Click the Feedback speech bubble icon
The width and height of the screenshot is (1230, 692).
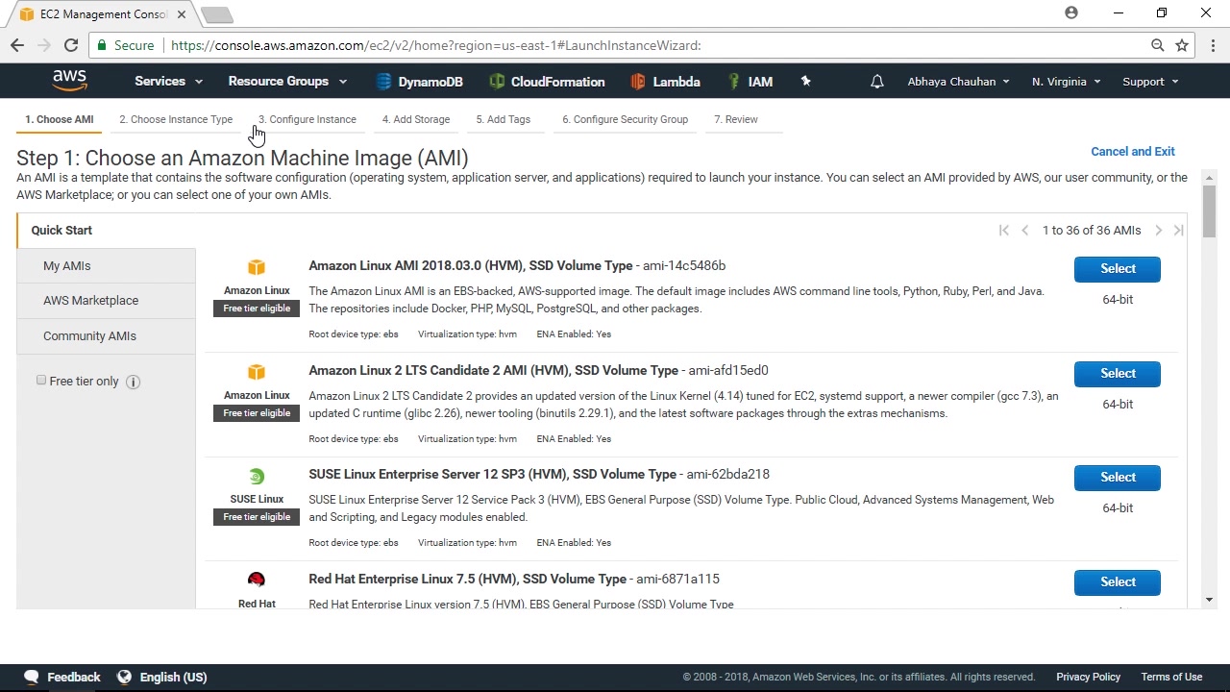click(32, 677)
